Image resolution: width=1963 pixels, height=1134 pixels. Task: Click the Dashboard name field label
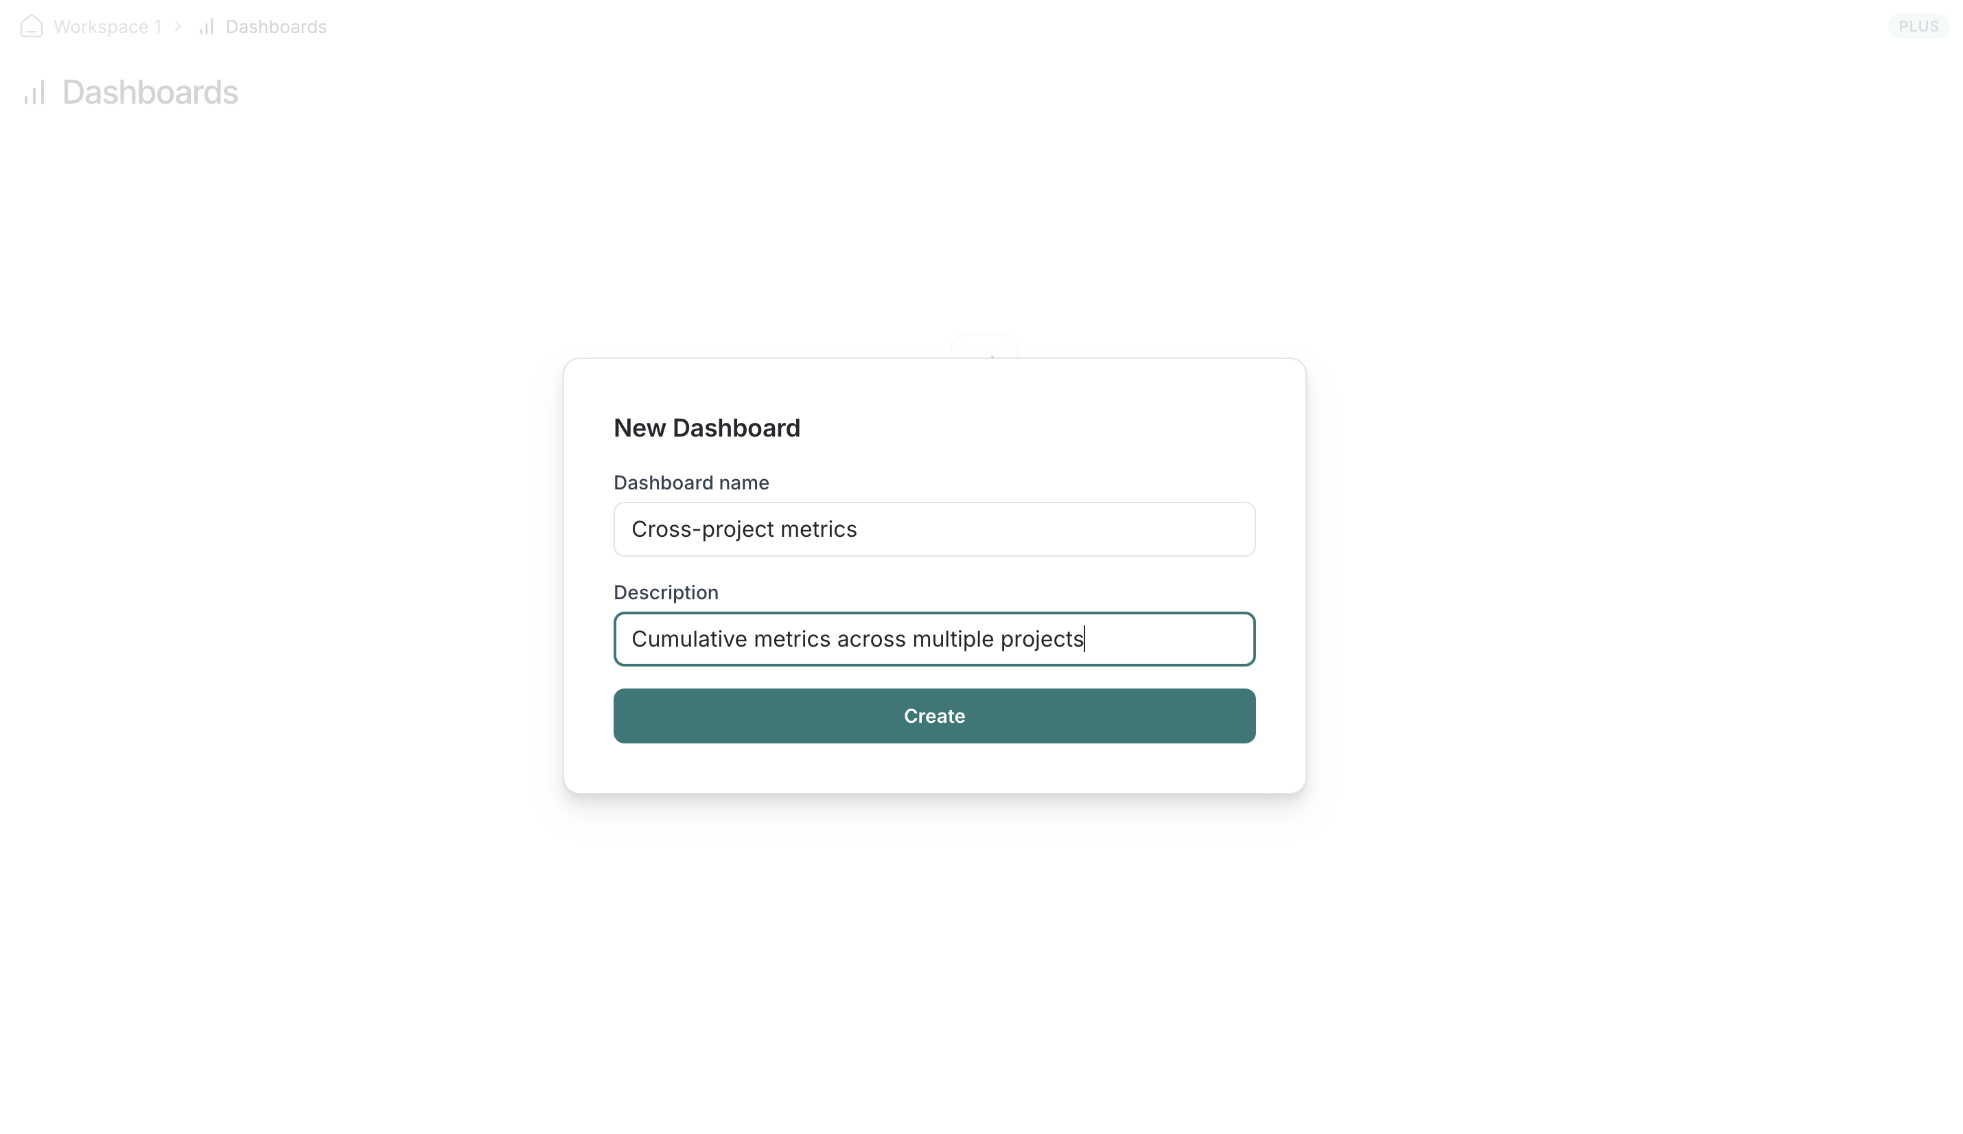pos(690,482)
